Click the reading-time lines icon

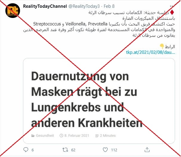pyautogui.click(x=97, y=136)
